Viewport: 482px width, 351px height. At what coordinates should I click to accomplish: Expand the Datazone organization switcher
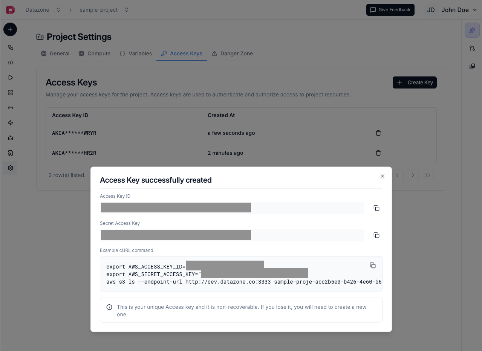coord(58,10)
